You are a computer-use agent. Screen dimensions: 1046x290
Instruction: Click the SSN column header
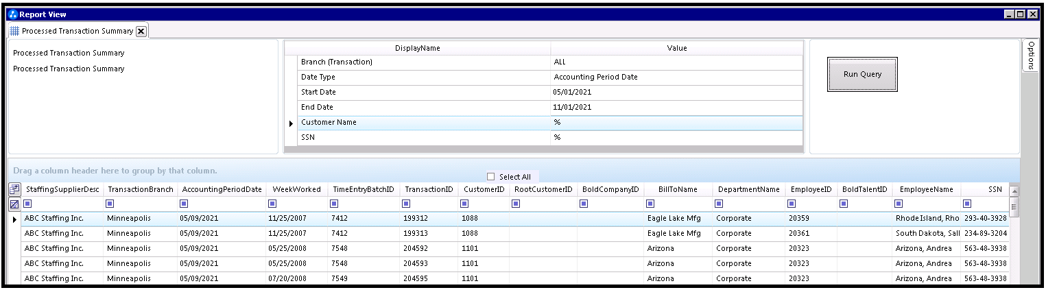point(985,189)
